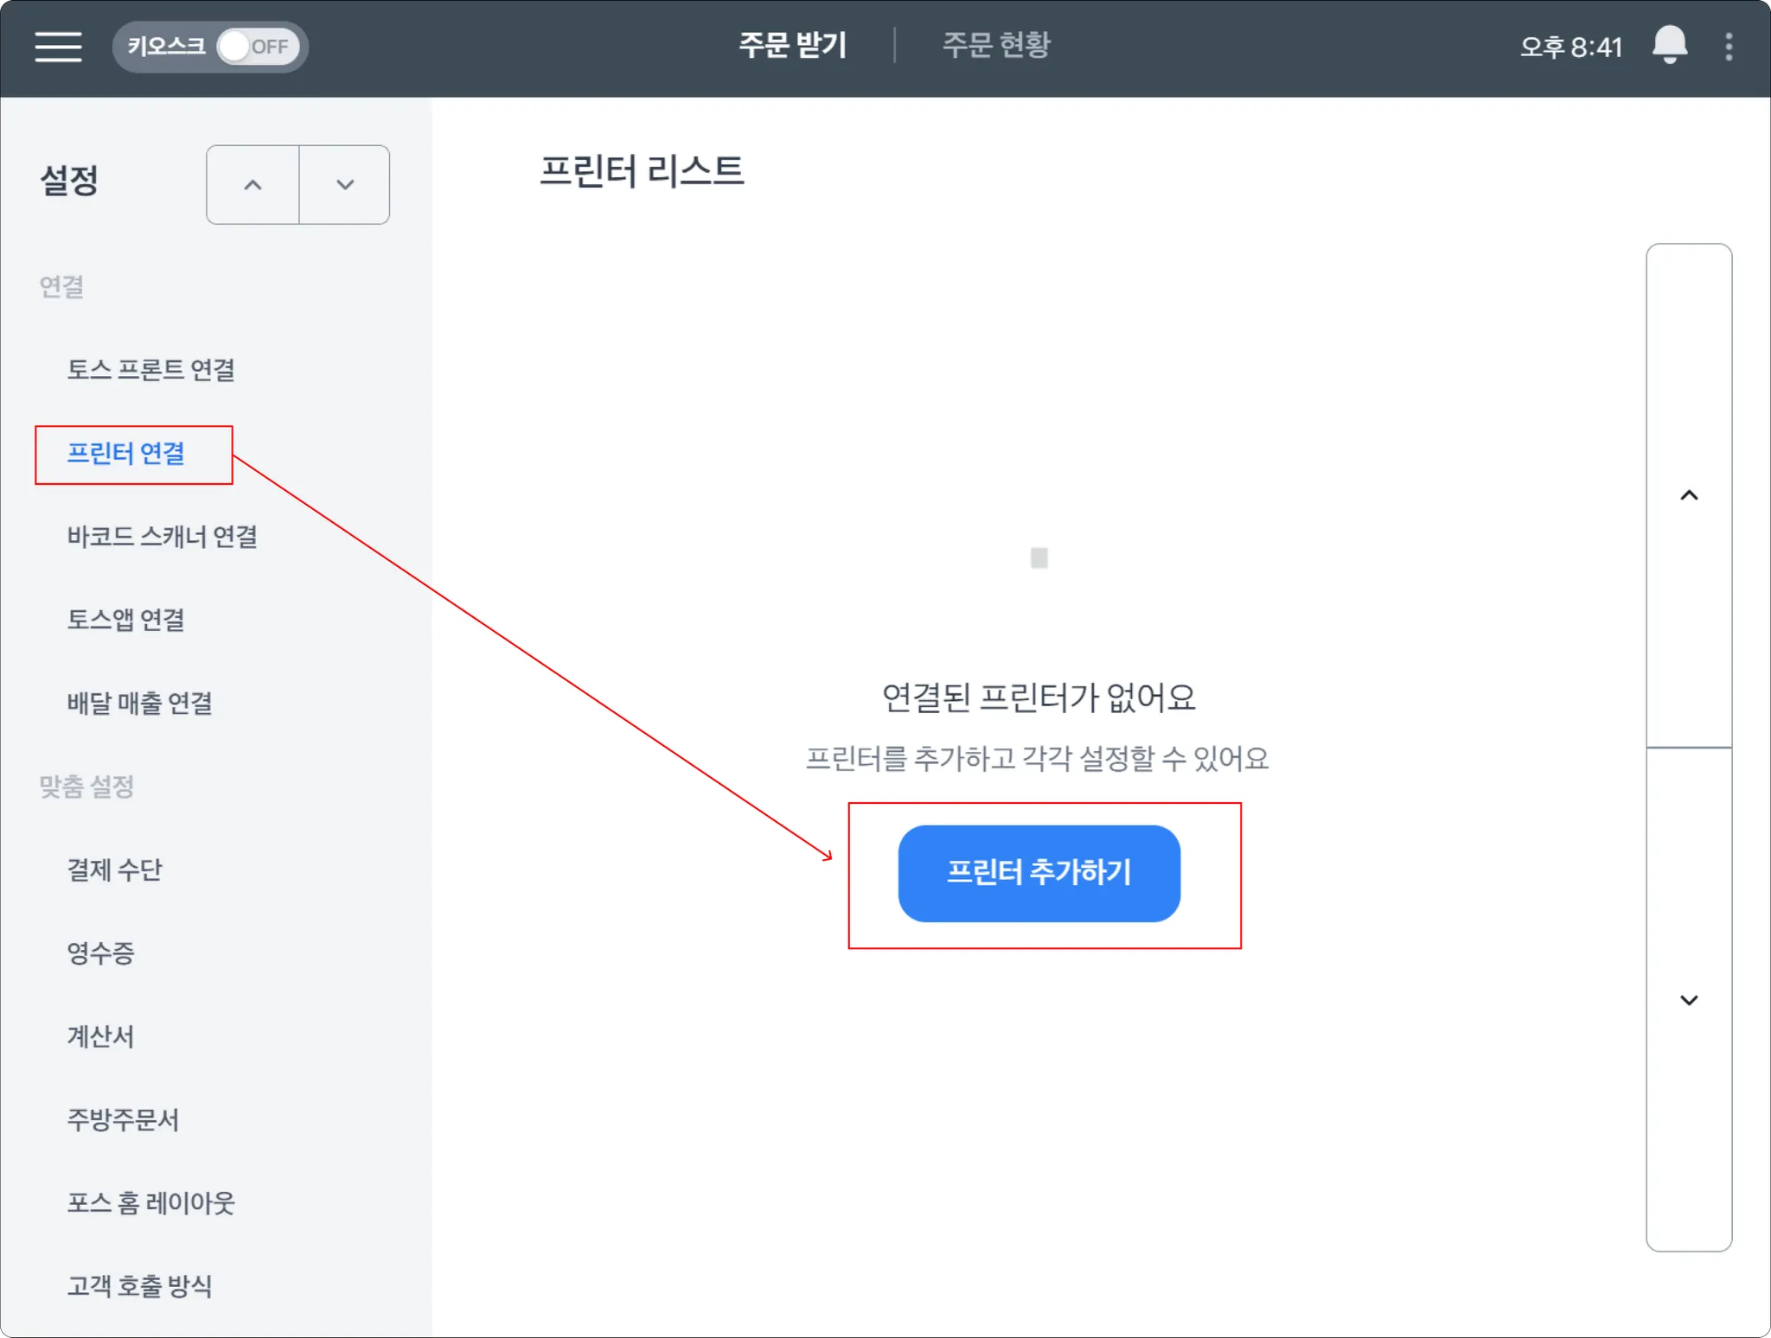Click the notification bell icon
Screen dimensions: 1771x1338
1669,45
